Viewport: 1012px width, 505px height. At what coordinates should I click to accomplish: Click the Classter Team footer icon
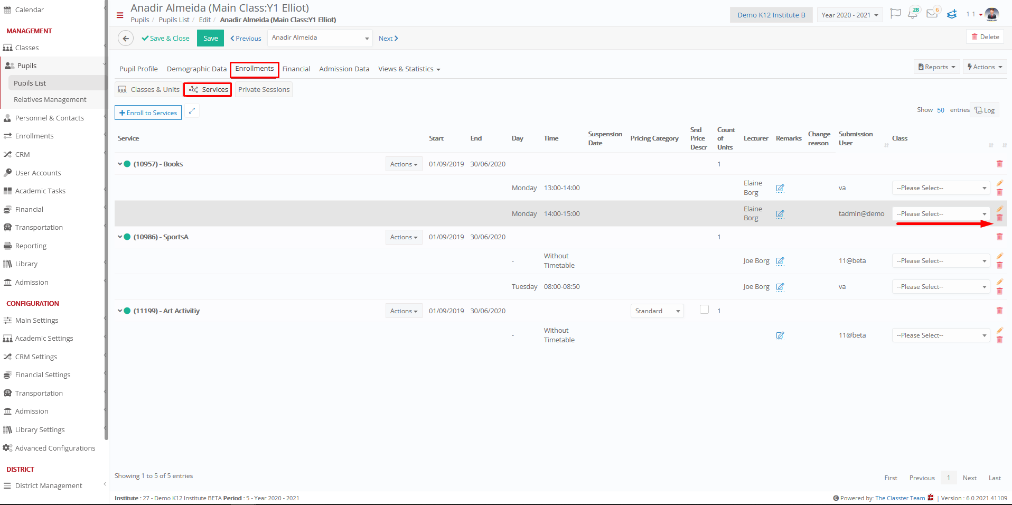click(931, 498)
